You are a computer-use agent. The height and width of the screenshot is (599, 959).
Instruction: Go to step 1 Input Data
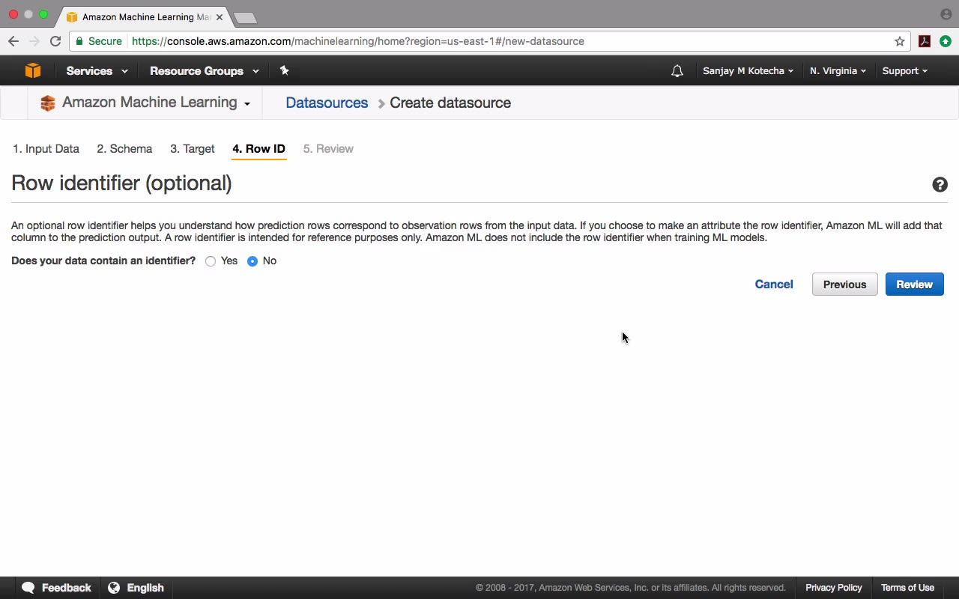(46, 149)
